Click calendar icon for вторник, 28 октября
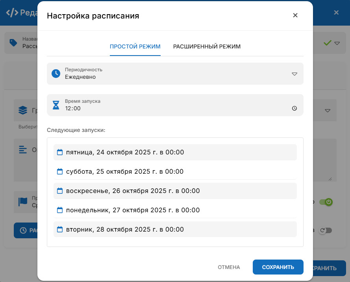 60,229
